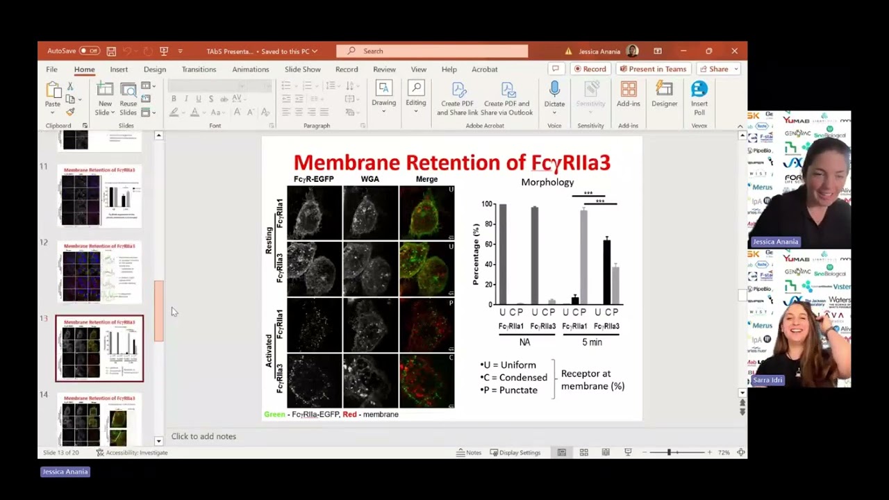
Task: Open the File menu
Action: (x=52, y=69)
